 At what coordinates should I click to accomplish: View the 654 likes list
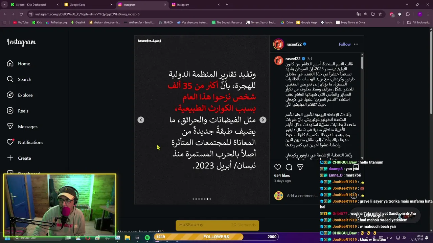282,175
